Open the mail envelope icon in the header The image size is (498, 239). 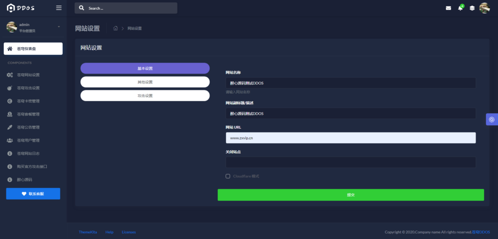pyautogui.click(x=448, y=8)
